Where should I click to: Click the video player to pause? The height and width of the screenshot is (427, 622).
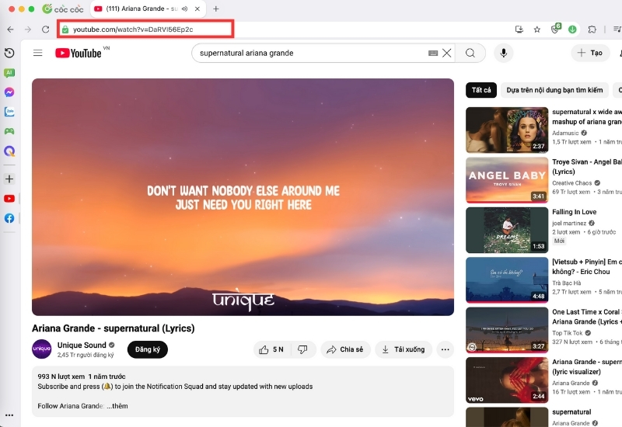click(x=243, y=197)
